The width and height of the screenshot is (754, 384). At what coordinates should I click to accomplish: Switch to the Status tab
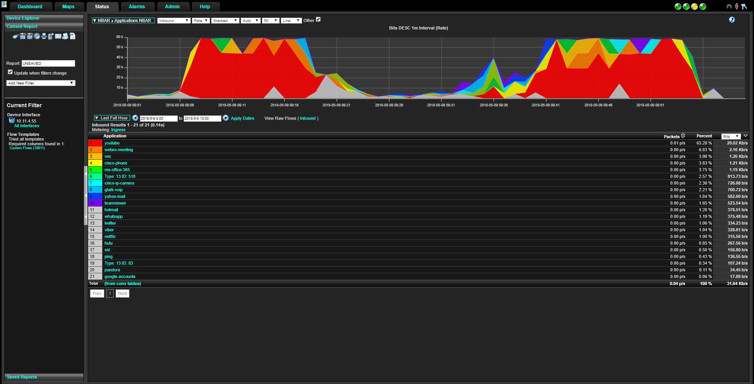click(x=102, y=7)
